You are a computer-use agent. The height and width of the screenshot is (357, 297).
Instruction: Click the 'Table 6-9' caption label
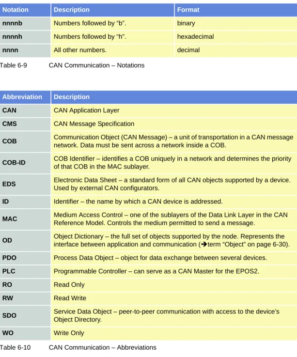pos(14,65)
